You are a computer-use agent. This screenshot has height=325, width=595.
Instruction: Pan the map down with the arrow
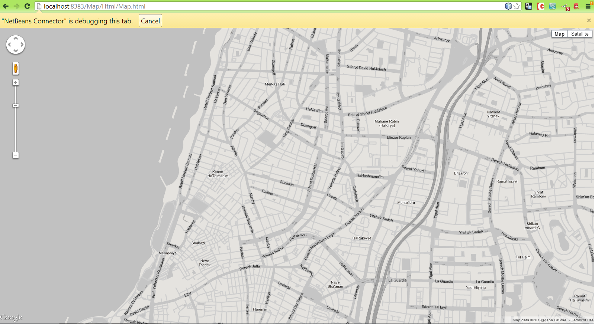[x=16, y=51]
